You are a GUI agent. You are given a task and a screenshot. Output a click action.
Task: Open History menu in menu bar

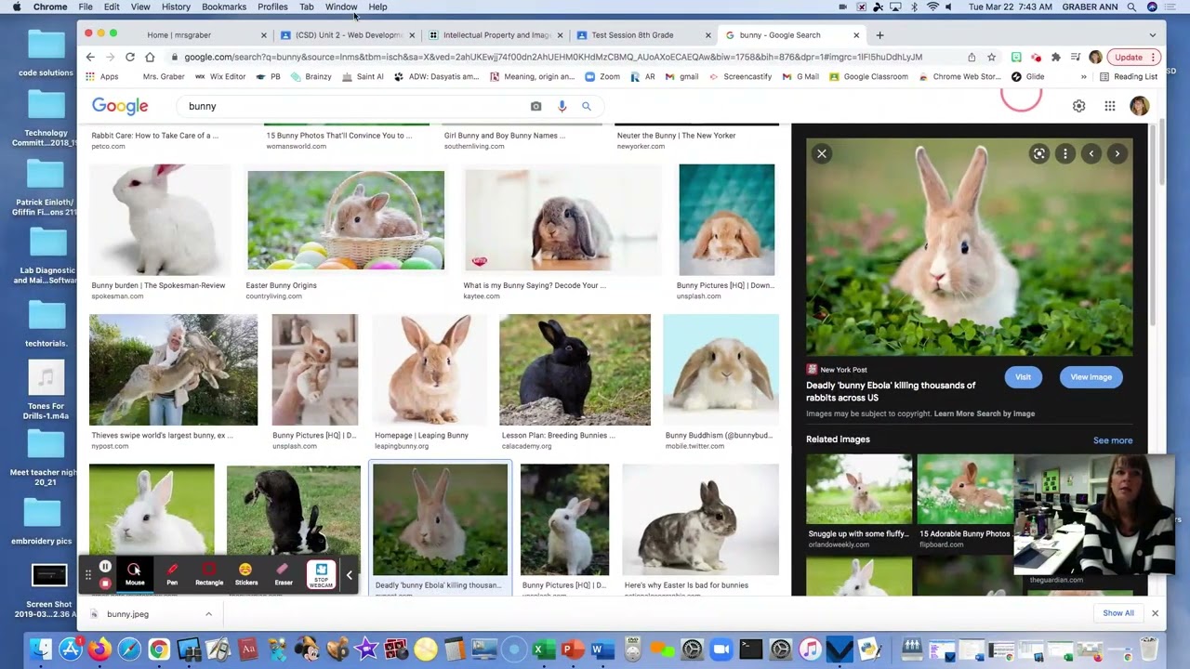click(176, 7)
